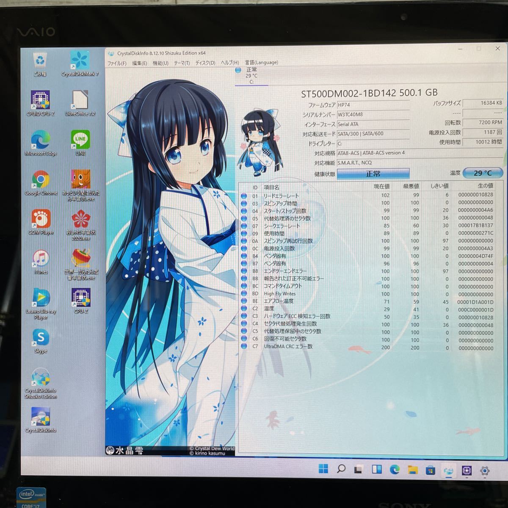
Task: Launch the Skype desktop shortcut
Action: (x=41, y=341)
